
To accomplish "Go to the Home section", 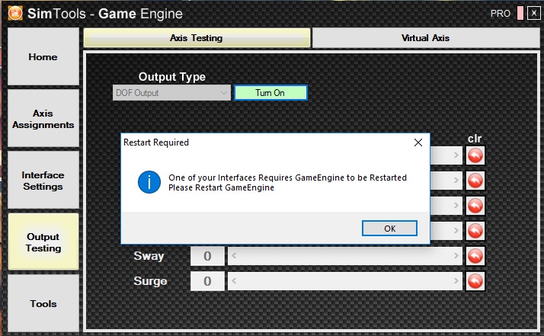I will (43, 56).
